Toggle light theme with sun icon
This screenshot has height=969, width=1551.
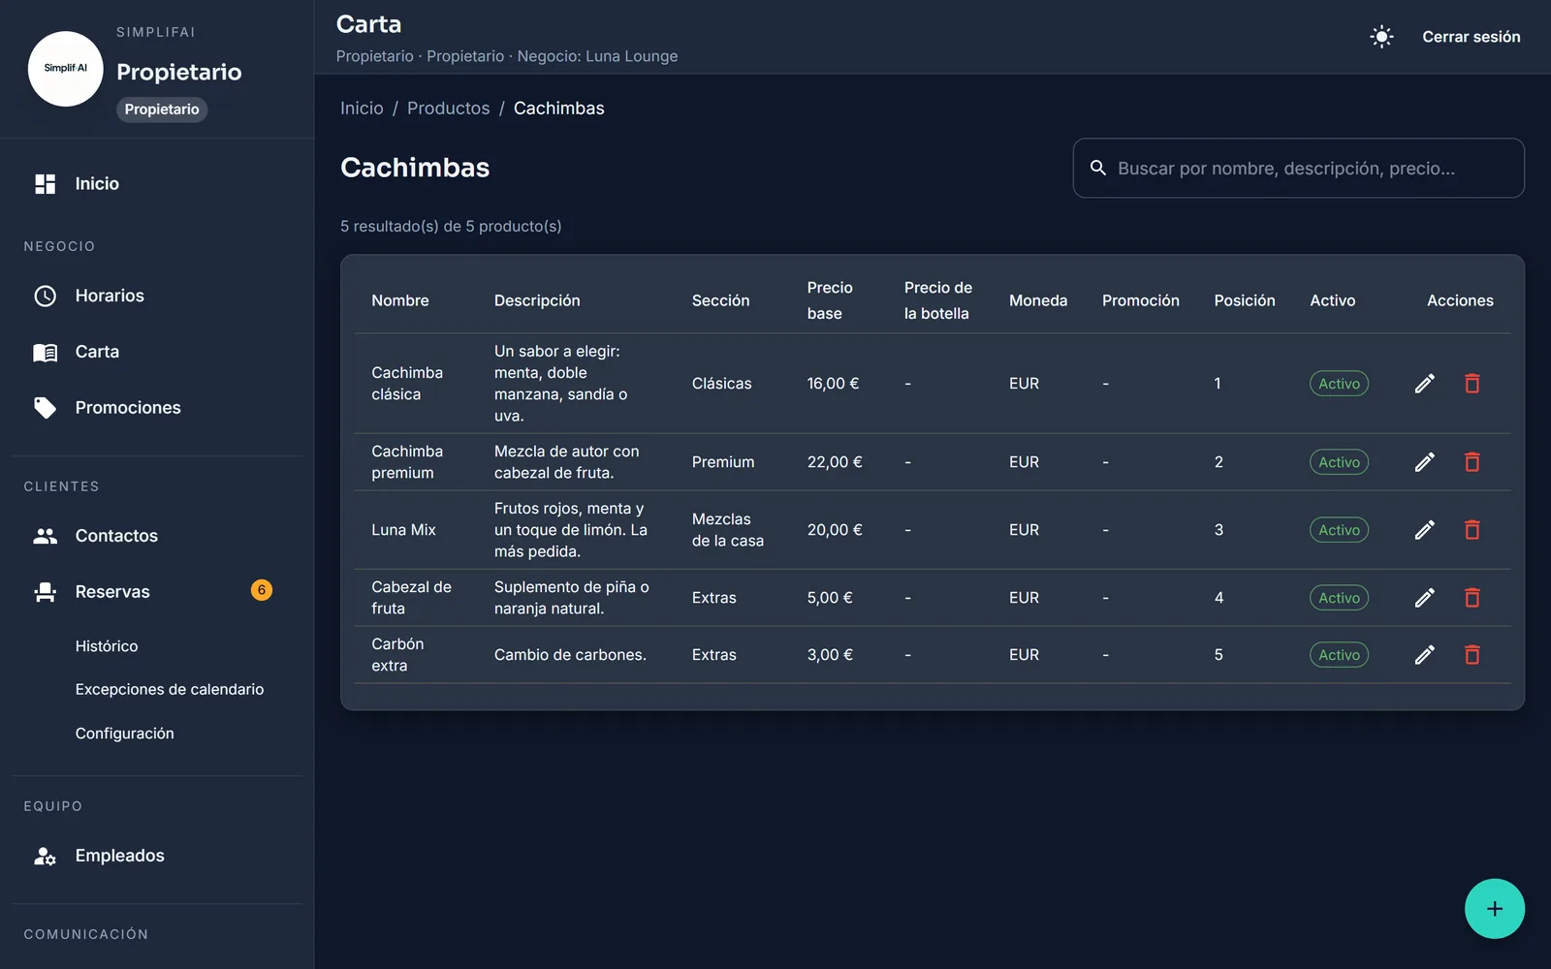pos(1381,37)
